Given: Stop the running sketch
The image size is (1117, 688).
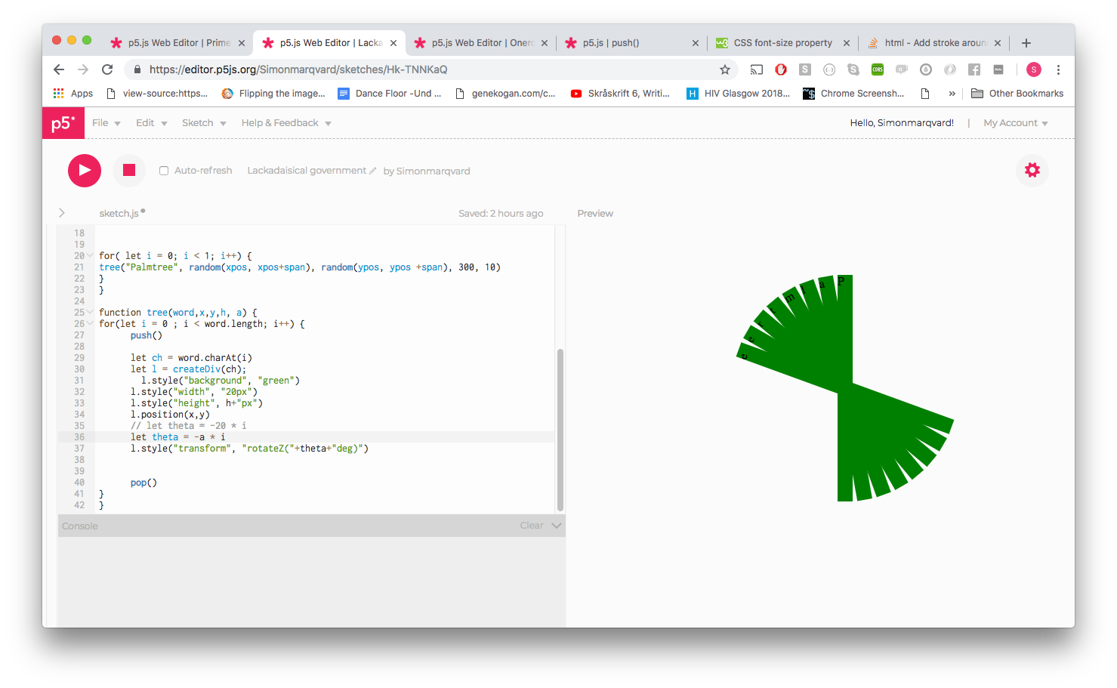Looking at the screenshot, I should [129, 171].
